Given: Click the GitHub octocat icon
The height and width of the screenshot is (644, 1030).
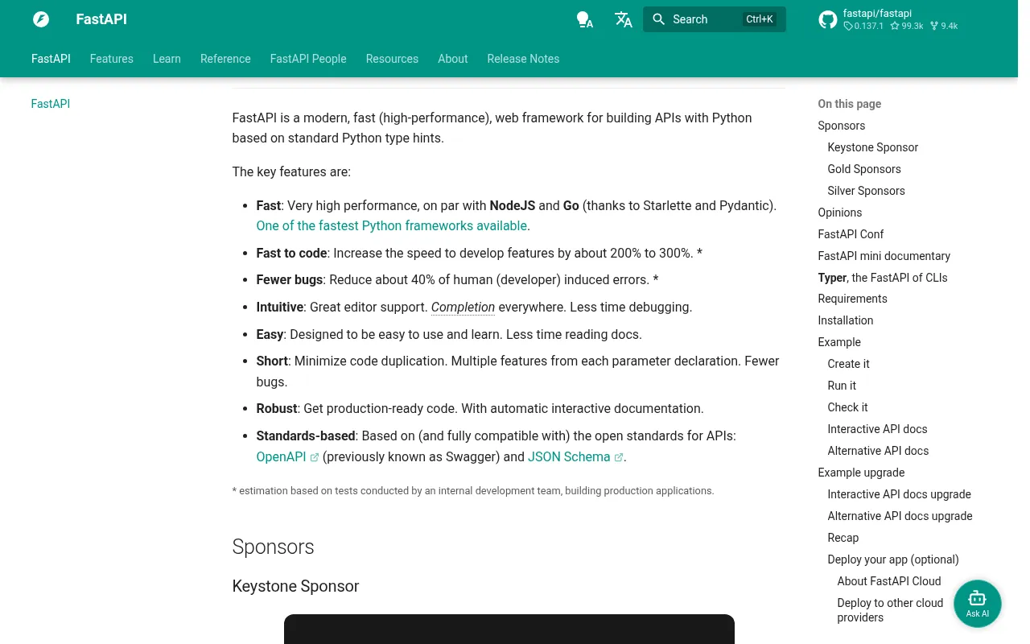Looking at the screenshot, I should pyautogui.click(x=828, y=19).
